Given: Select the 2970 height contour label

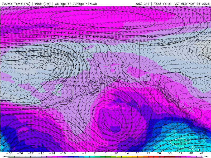Looking at the screenshot, I should click(x=34, y=130).
